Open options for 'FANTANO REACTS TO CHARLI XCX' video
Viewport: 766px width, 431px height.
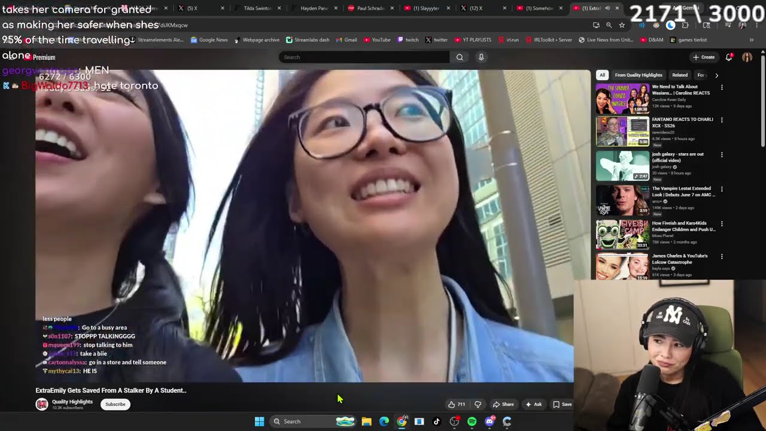click(x=722, y=120)
